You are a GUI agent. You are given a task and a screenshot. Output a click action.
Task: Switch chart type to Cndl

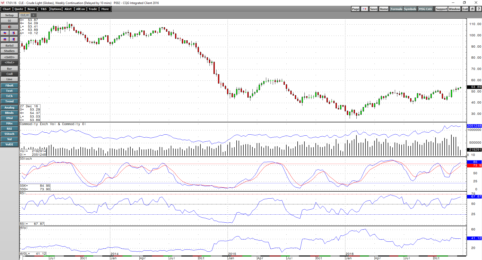pos(9,74)
